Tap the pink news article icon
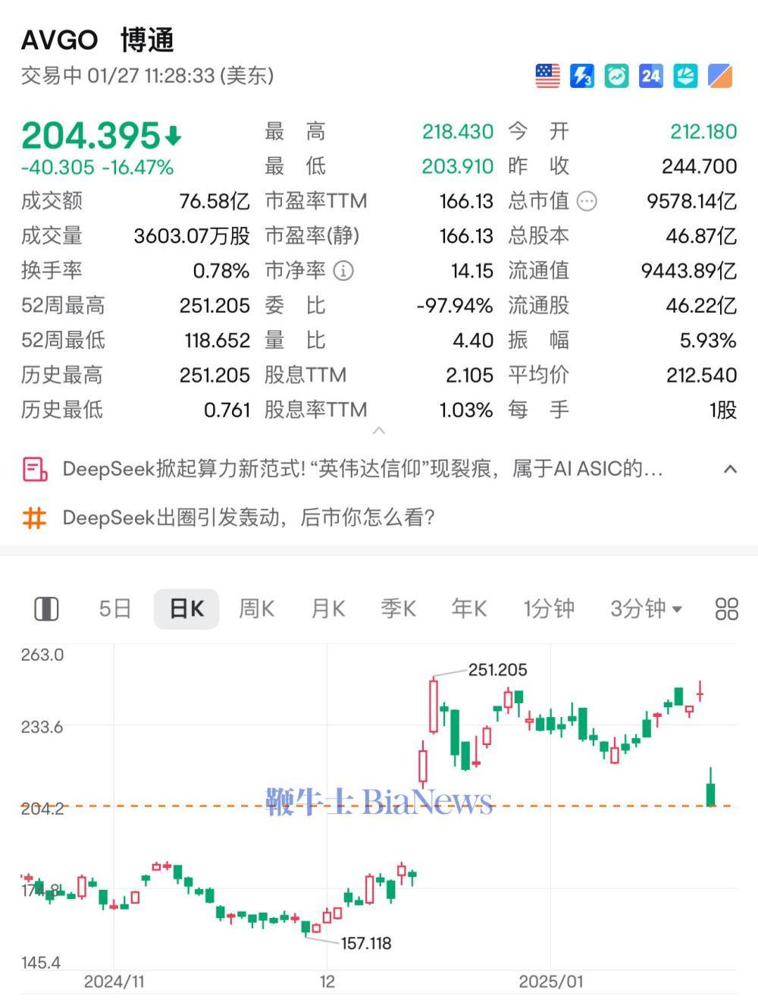This screenshot has width=758, height=1003. tap(35, 469)
